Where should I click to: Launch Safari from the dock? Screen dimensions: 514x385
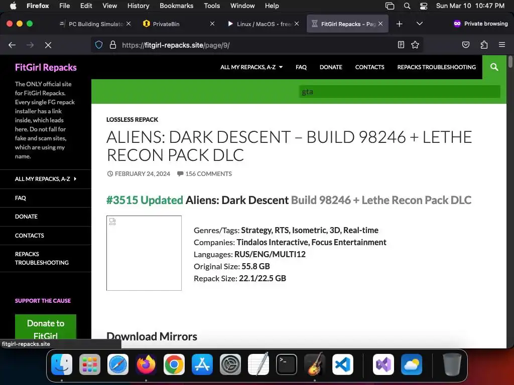point(118,364)
